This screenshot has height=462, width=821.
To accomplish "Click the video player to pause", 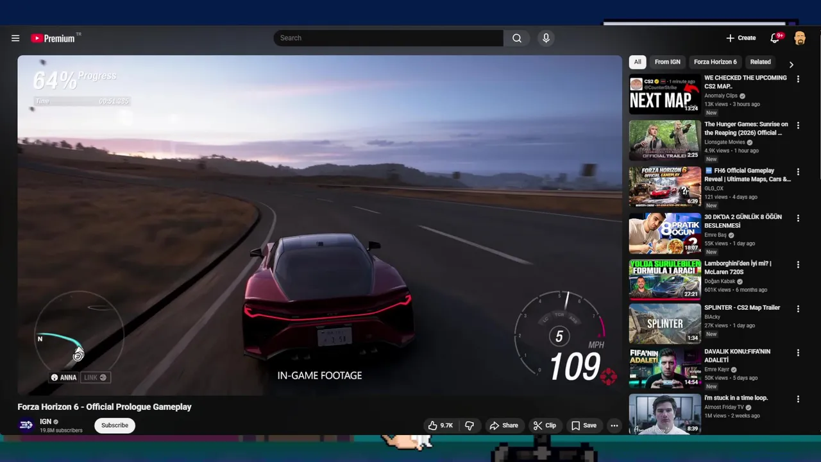I will click(x=319, y=225).
